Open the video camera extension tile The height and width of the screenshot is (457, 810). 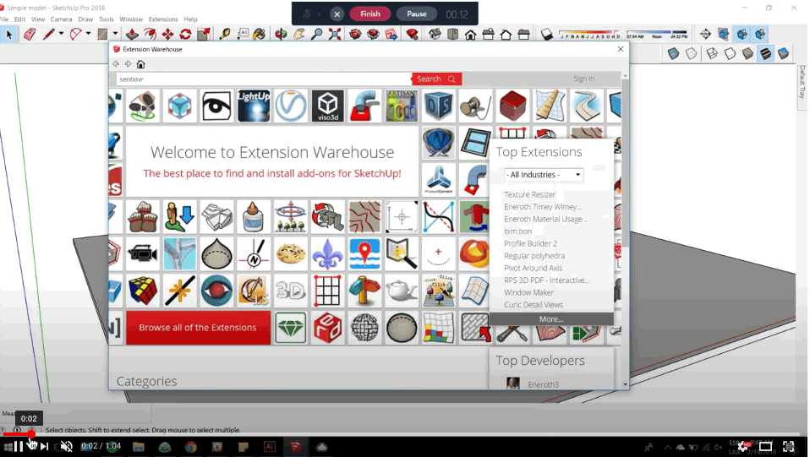click(143, 254)
